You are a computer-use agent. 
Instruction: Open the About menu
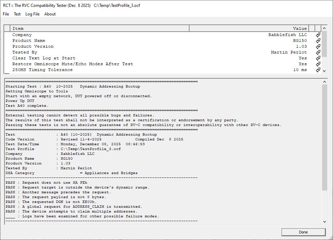[50, 14]
